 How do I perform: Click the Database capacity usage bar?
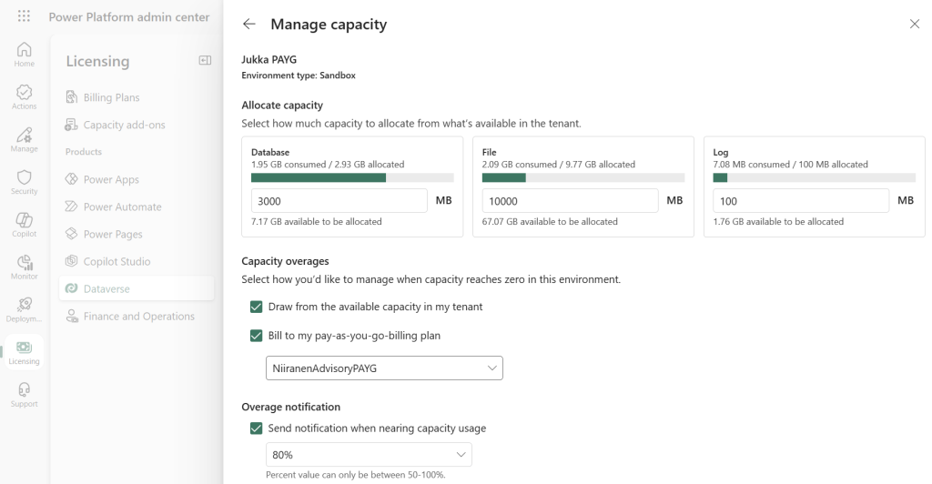352,178
